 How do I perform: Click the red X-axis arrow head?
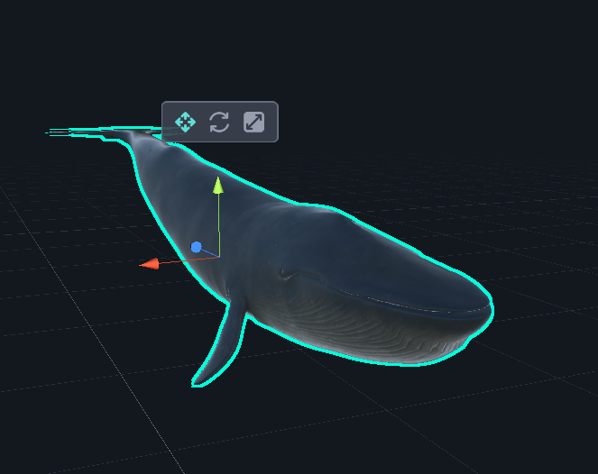pos(150,263)
